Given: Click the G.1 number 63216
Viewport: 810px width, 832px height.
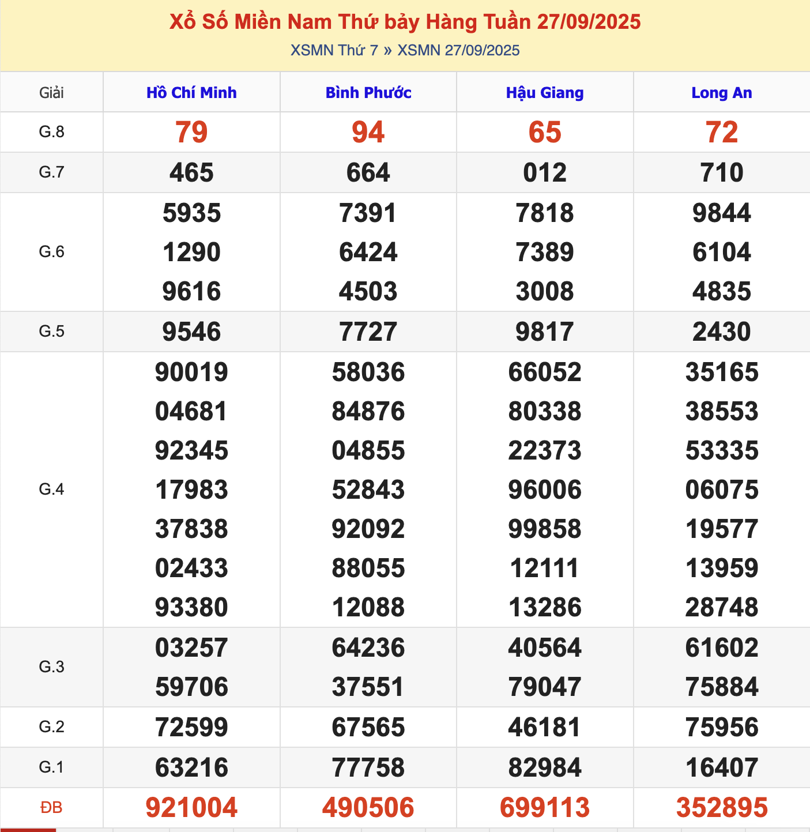Looking at the screenshot, I should coord(191,767).
